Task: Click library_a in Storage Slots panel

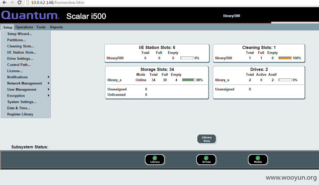Action: [x=114, y=80]
